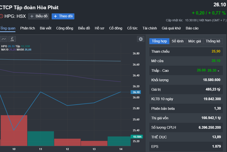Click the HPG: HSX ticker text

(x=15, y=16)
